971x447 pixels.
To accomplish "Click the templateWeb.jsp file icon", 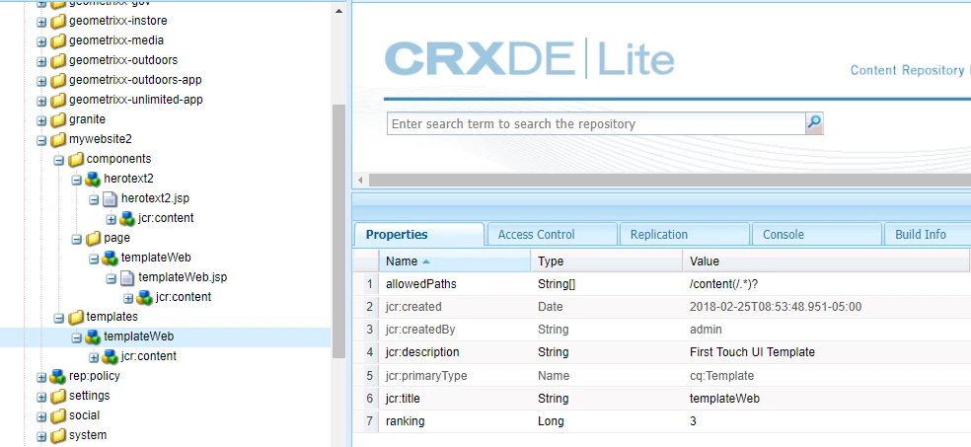I will 127,277.
